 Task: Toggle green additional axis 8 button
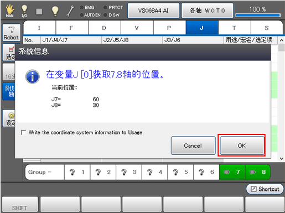258,172
